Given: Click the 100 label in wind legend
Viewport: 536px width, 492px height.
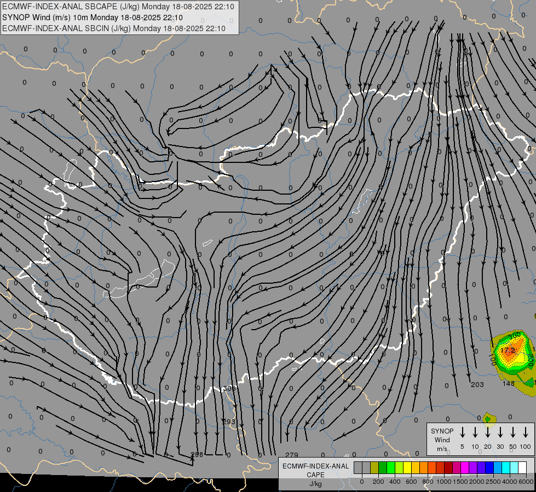Looking at the screenshot, I should tap(526, 447).
